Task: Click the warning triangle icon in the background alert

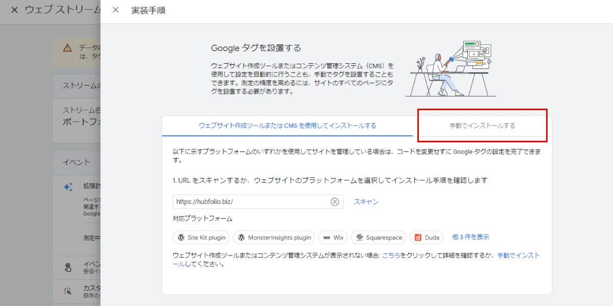Action: click(x=67, y=48)
